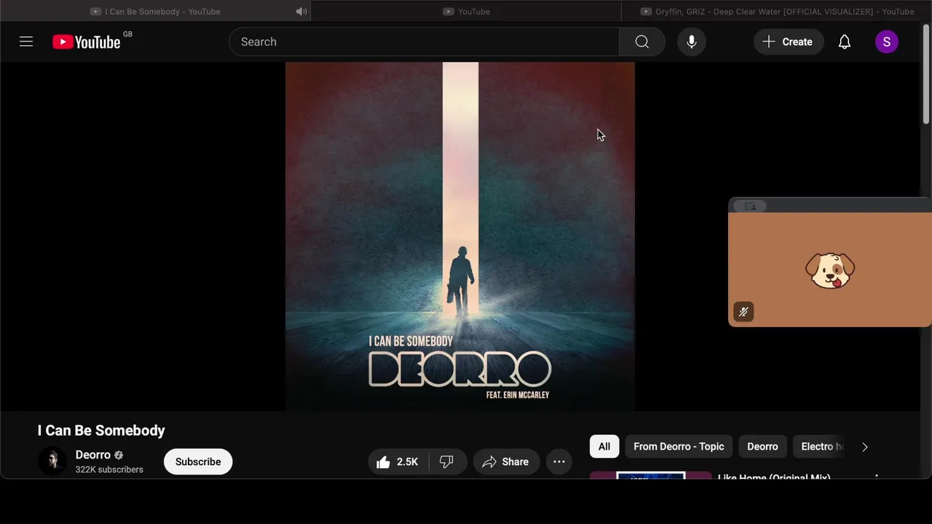
Task: Unmute microphone icon in dog overlay
Action: point(743,311)
